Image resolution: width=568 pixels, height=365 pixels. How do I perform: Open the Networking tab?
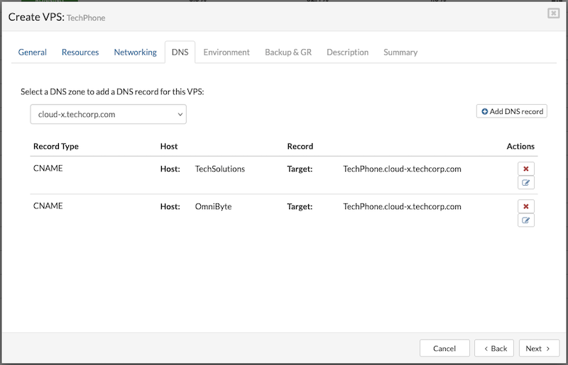(135, 52)
